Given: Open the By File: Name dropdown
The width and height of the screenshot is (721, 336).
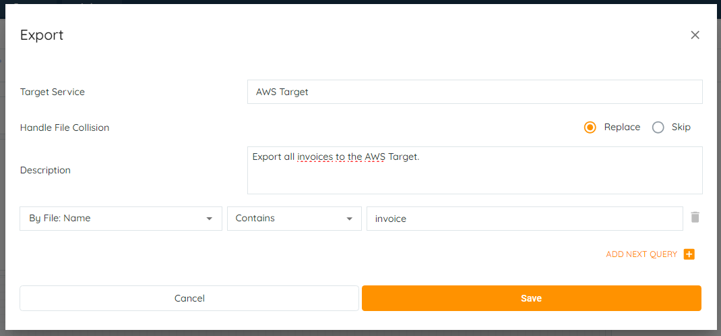Looking at the screenshot, I should click(121, 219).
